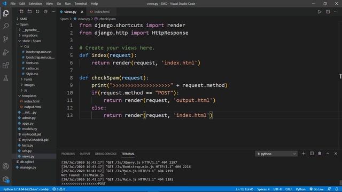Screen dimensions: 342x192
Task: Open editor more actions ellipsis
Action: click(x=336, y=12)
